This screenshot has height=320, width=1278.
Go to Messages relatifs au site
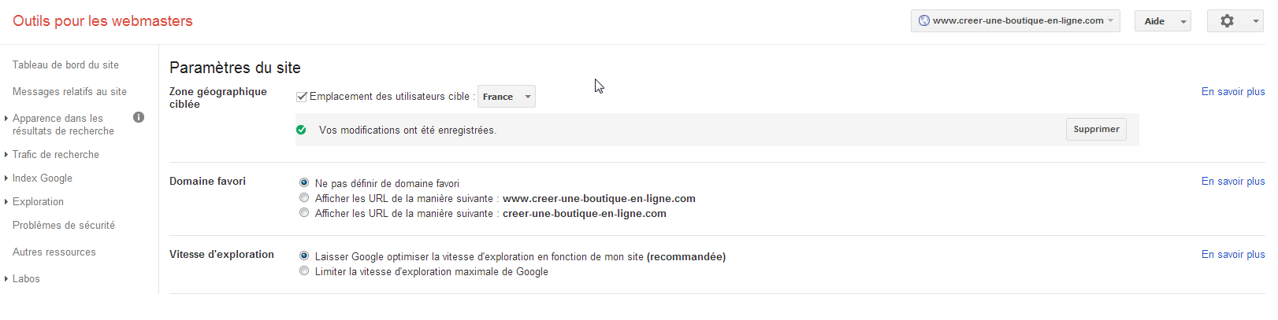69,92
